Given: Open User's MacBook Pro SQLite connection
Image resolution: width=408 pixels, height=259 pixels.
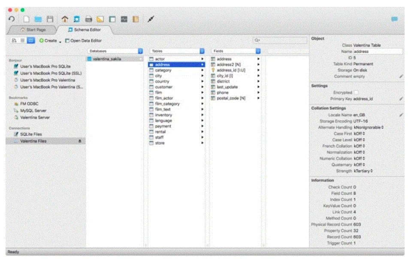Looking at the screenshot, I should [x=45, y=66].
